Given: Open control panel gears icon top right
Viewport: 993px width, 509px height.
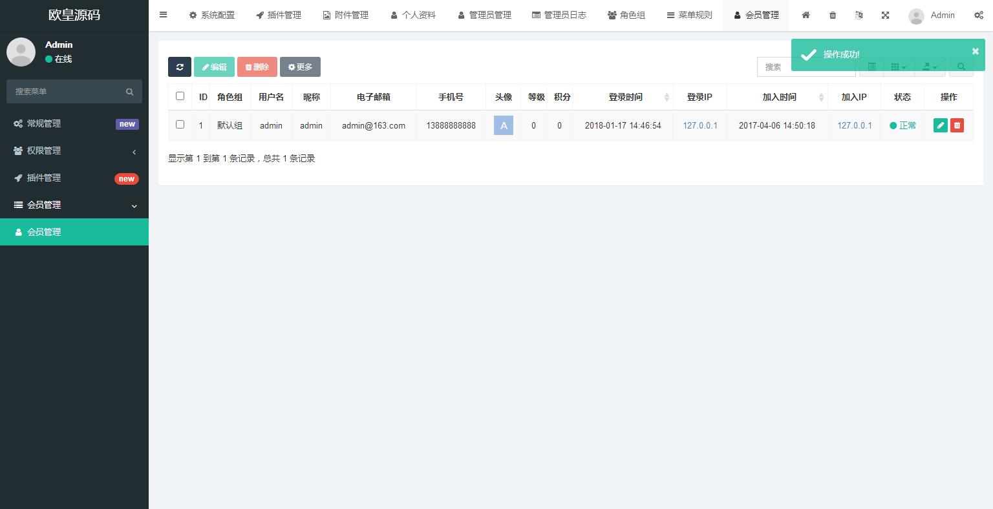Looking at the screenshot, I should [979, 15].
